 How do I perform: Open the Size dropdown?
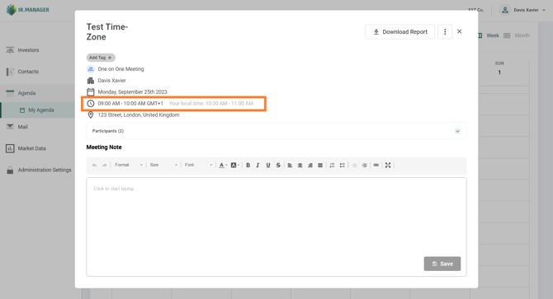pyautogui.click(x=163, y=165)
